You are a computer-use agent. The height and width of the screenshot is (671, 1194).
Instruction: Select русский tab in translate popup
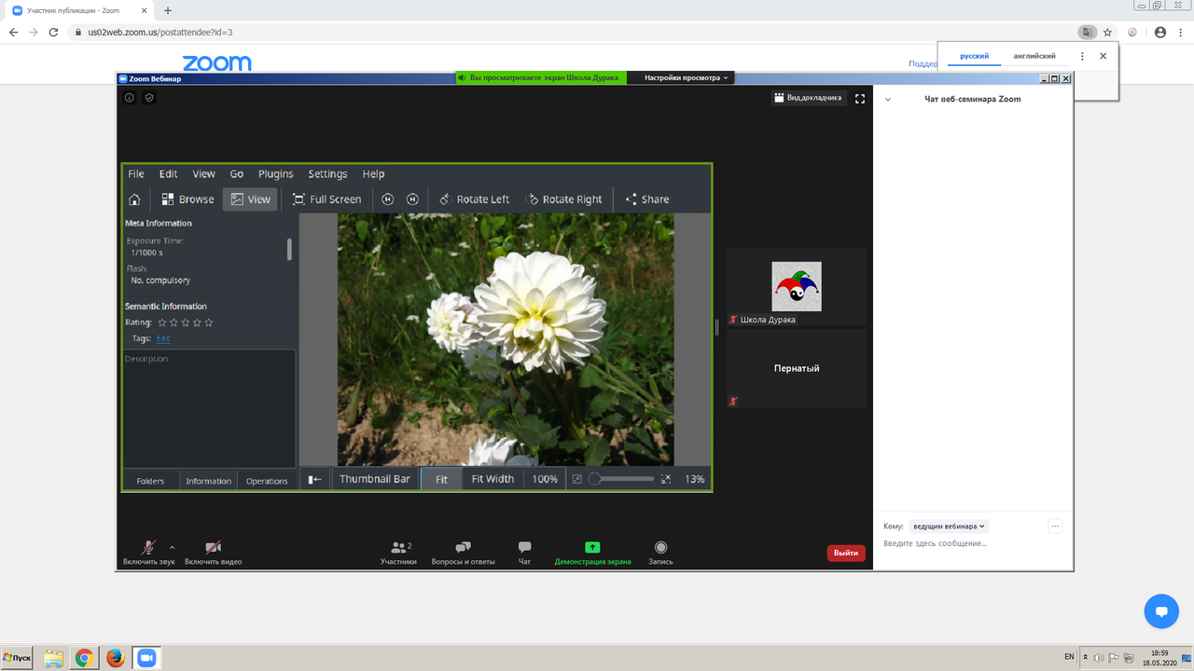pyautogui.click(x=975, y=56)
